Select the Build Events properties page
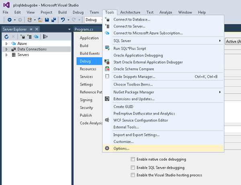This screenshot has width=241, height=185. (x=90, y=54)
